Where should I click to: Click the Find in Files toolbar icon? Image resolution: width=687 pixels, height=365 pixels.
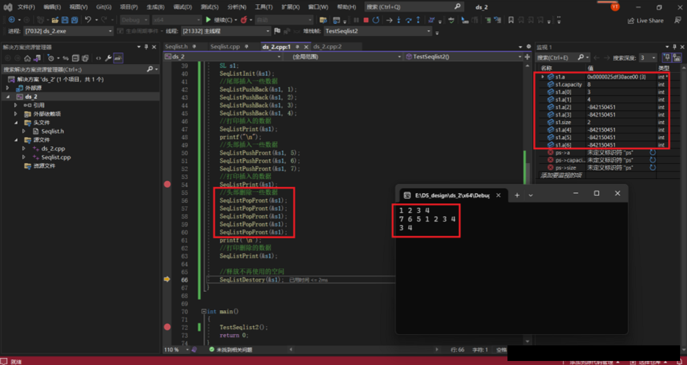[323, 20]
